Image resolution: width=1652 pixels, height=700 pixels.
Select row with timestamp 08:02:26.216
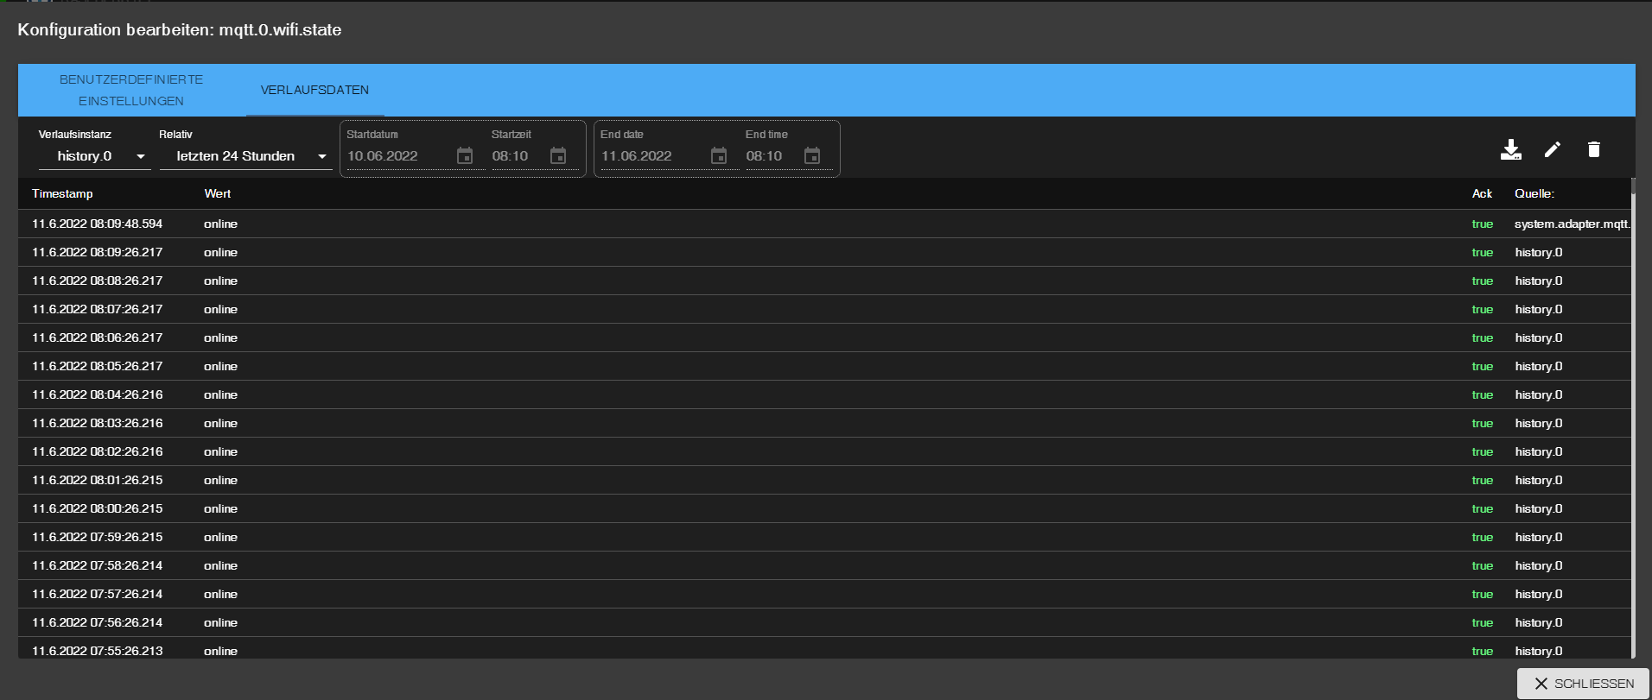click(824, 451)
